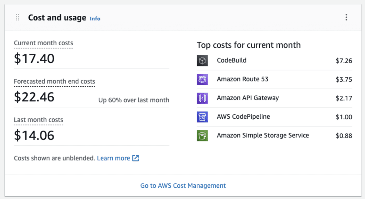Open the widget's three-dot options menu
Image resolution: width=365 pixels, height=199 pixels.
346,18
